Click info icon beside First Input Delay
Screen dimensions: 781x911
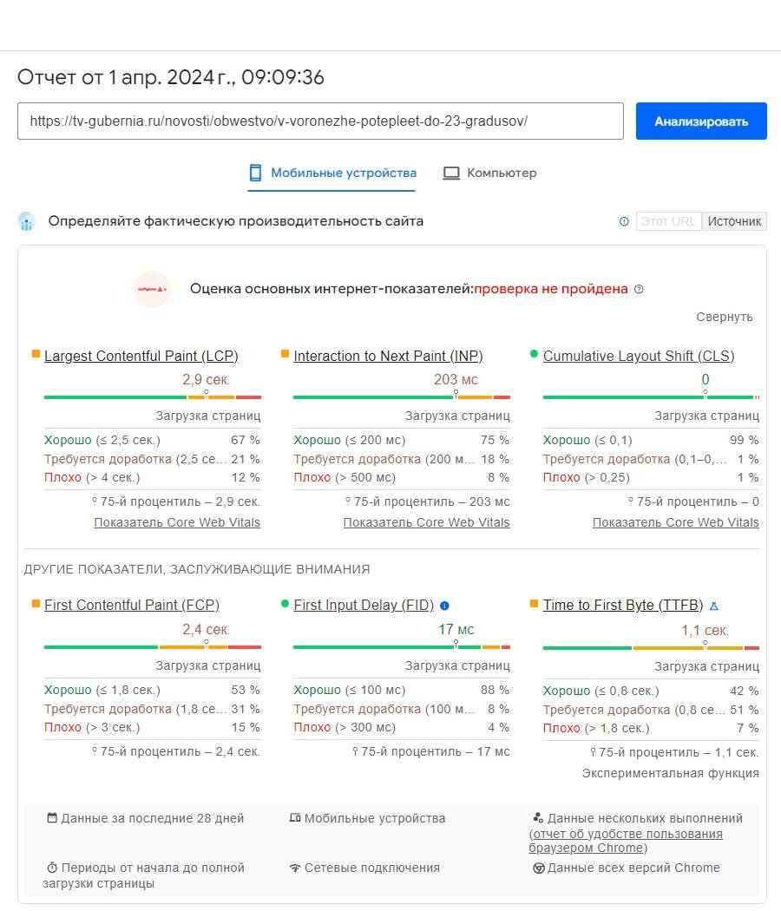tap(443, 605)
